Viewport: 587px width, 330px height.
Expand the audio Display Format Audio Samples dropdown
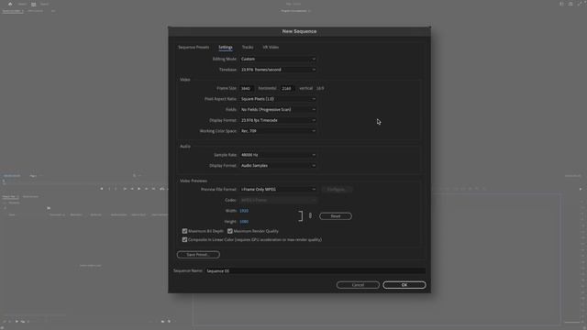coord(278,166)
